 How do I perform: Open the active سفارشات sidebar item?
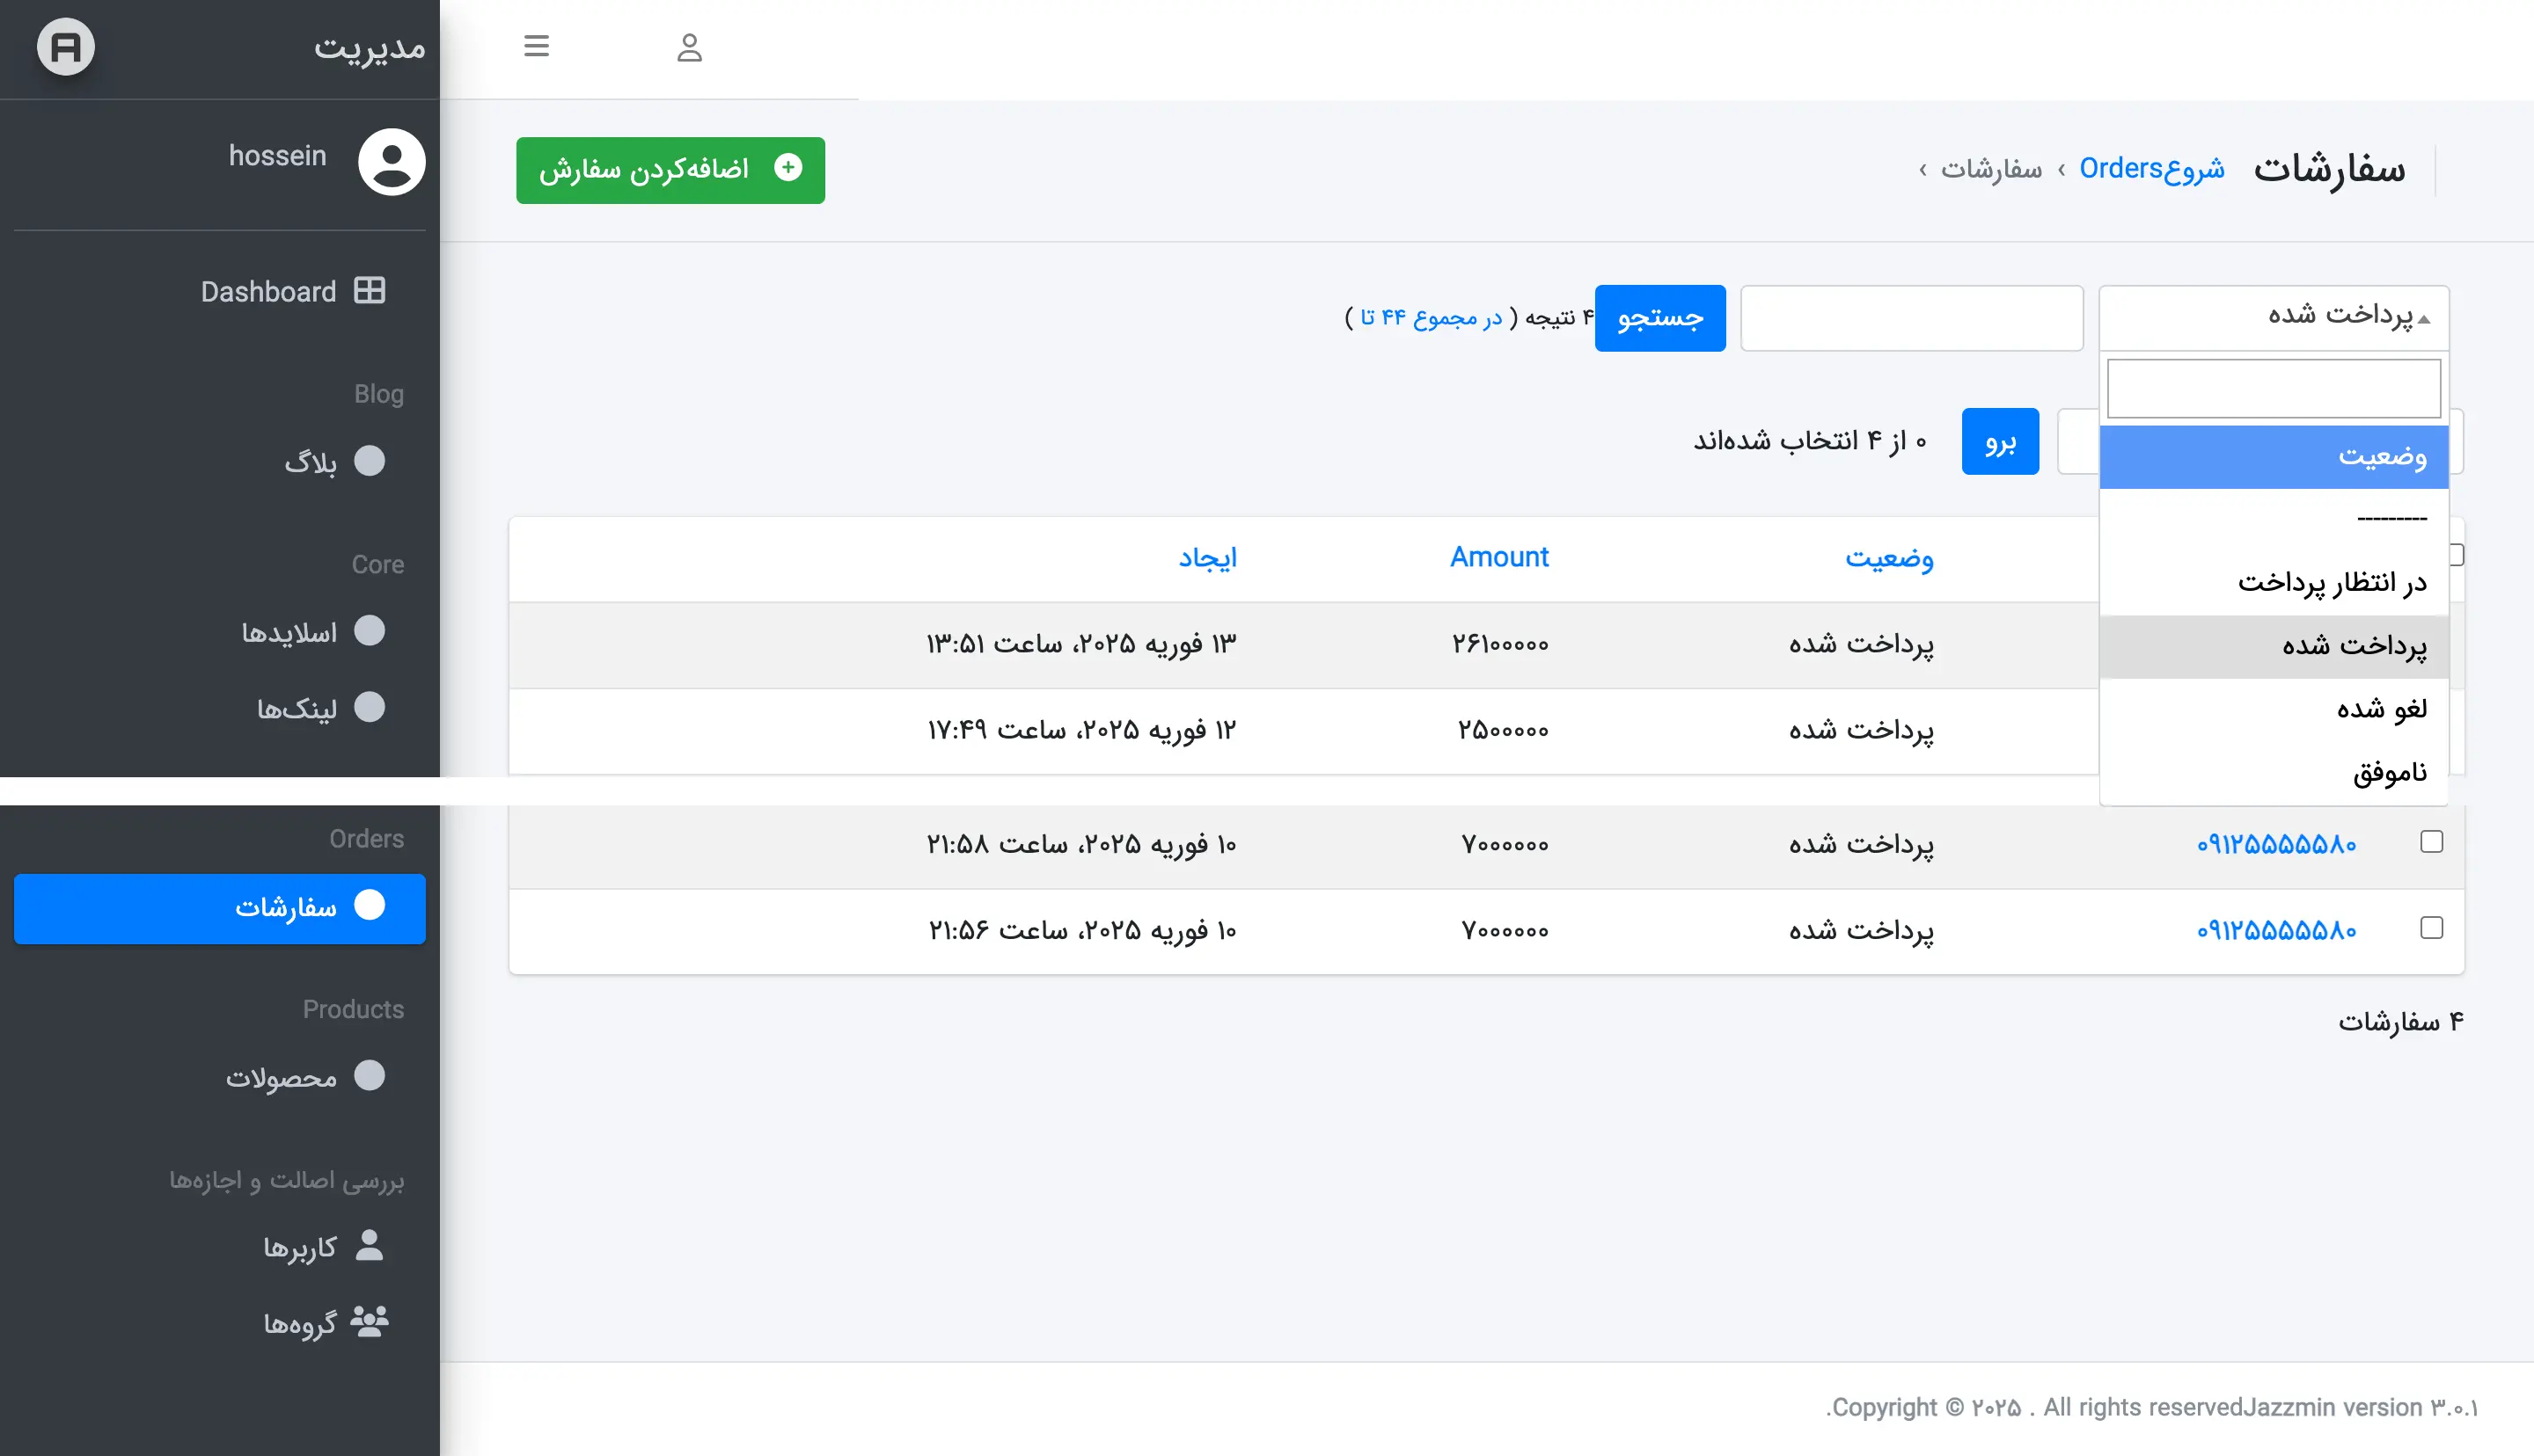pos(220,908)
